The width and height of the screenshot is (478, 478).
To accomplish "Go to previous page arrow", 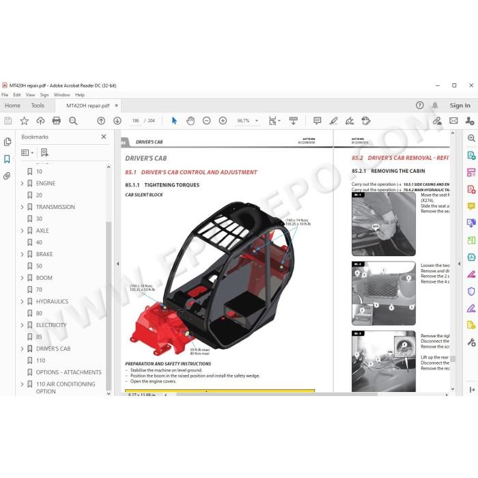I will (101, 121).
